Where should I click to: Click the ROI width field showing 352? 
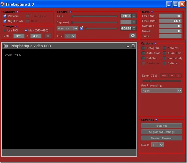click(19, 36)
